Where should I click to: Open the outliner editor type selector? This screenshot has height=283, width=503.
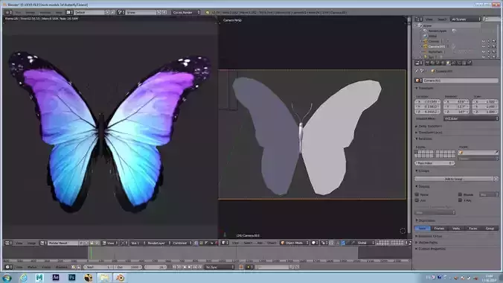click(x=418, y=19)
